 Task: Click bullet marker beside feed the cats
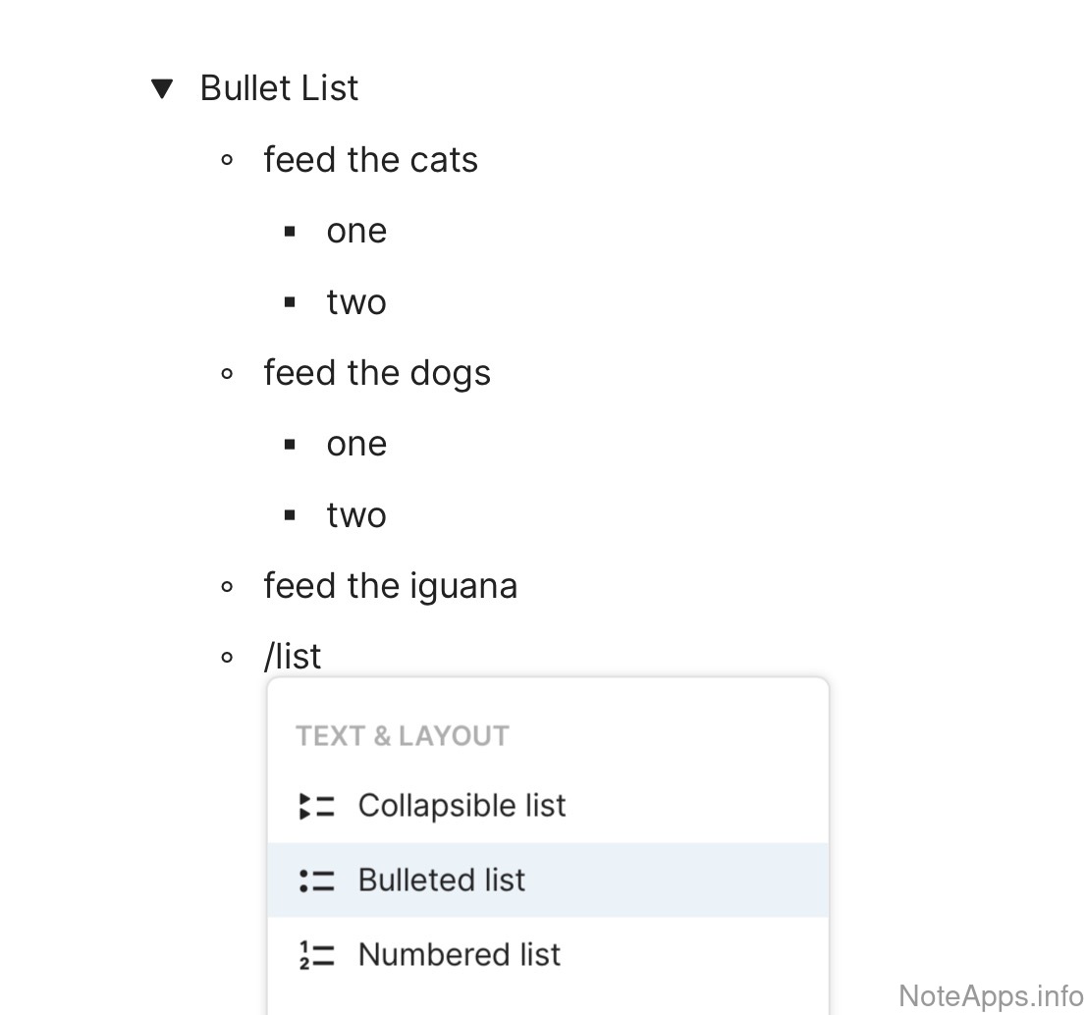pyautogui.click(x=228, y=160)
